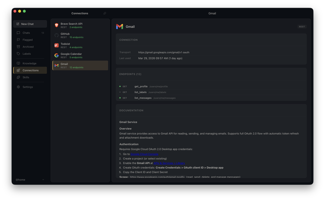Viewport: 325px width, 200px height.
Task: Open the Knowledge section
Action: 29,63
